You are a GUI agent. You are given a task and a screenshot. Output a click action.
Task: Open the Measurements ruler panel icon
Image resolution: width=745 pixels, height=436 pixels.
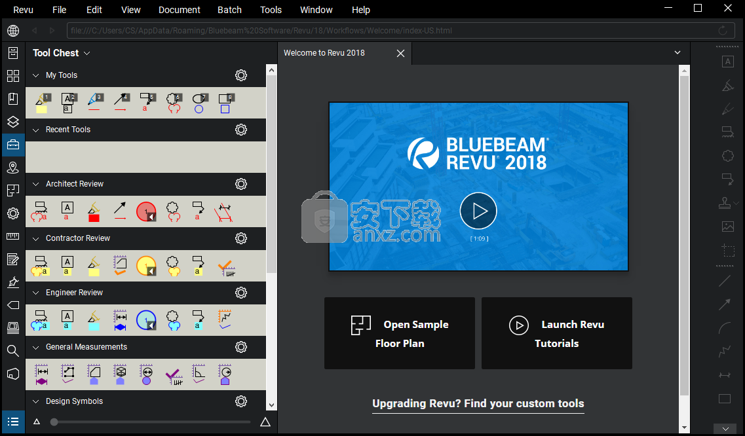coord(13,236)
